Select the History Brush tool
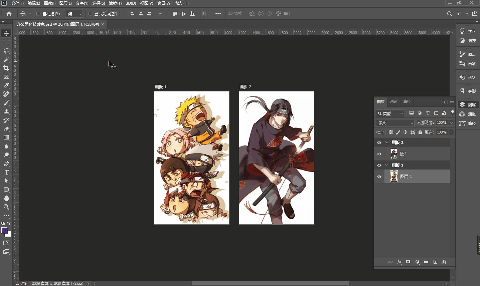This screenshot has width=480, height=286. coord(6,120)
